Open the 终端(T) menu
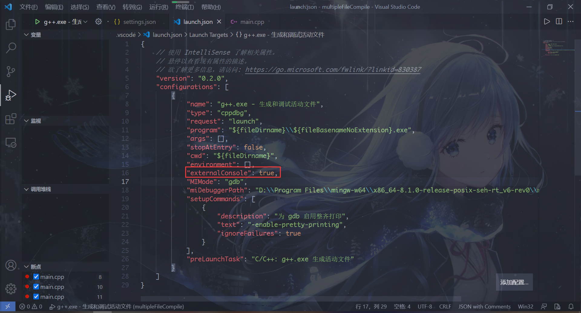The width and height of the screenshot is (581, 313). pyautogui.click(x=185, y=7)
